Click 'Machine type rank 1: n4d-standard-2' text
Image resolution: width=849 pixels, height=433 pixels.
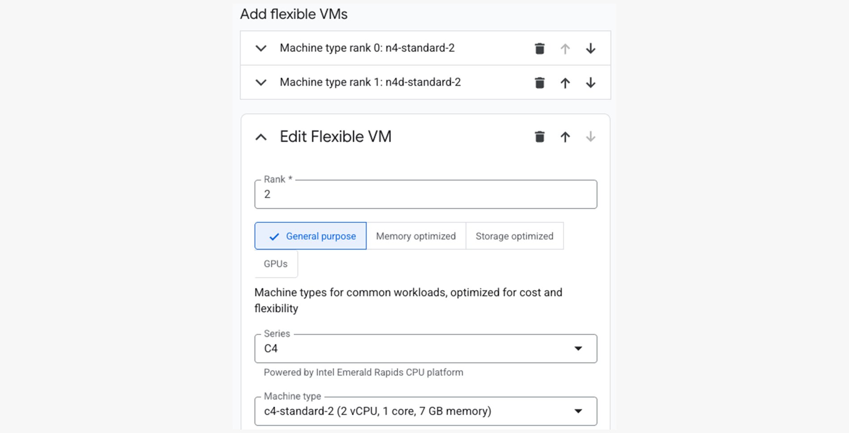click(370, 82)
